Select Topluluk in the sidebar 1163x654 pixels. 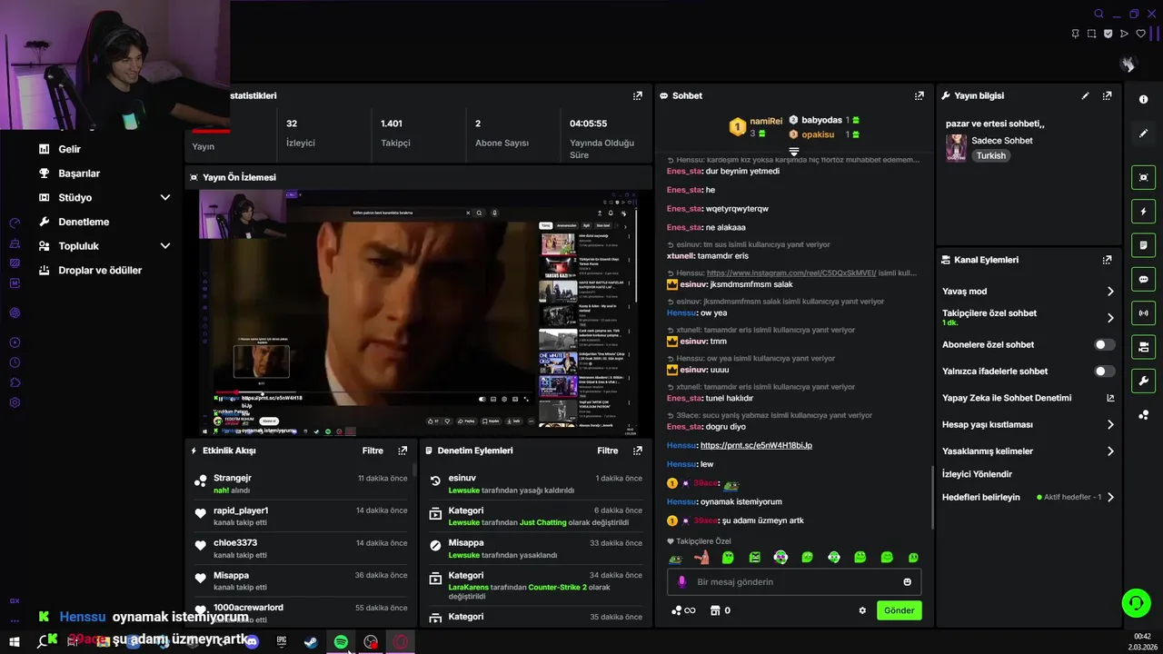pyautogui.click(x=78, y=246)
